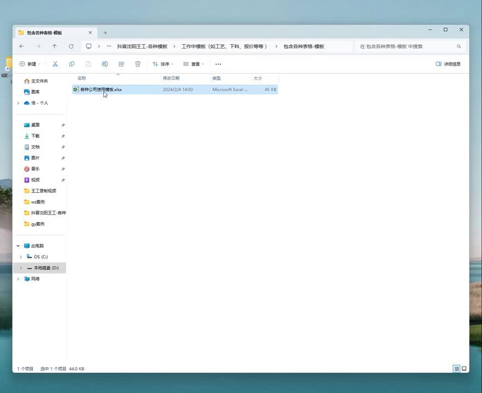Viewport: 482px width, 393px height.
Task: Open a new tab with plus button
Action: click(105, 33)
